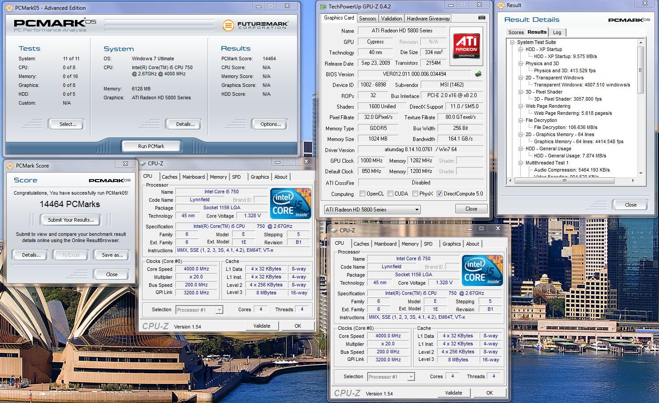Collapse the Physics and 3D node
This screenshot has height=403, width=659.
pyautogui.click(x=521, y=63)
